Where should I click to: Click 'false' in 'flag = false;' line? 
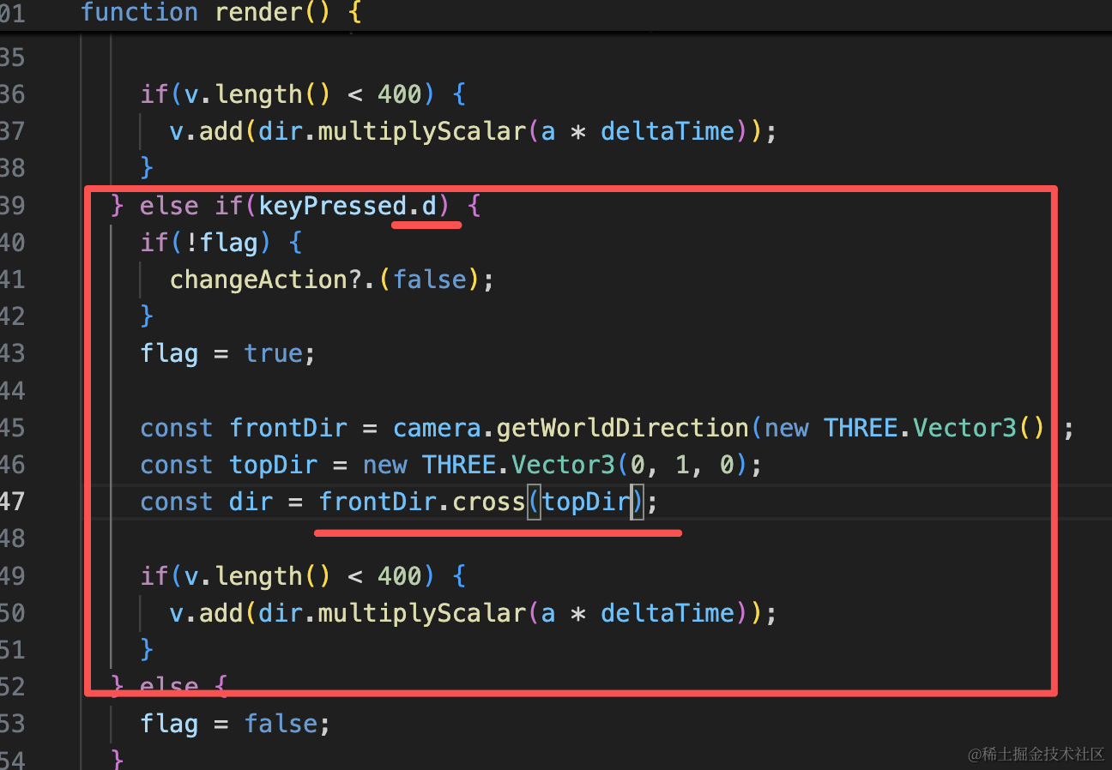[x=281, y=724]
